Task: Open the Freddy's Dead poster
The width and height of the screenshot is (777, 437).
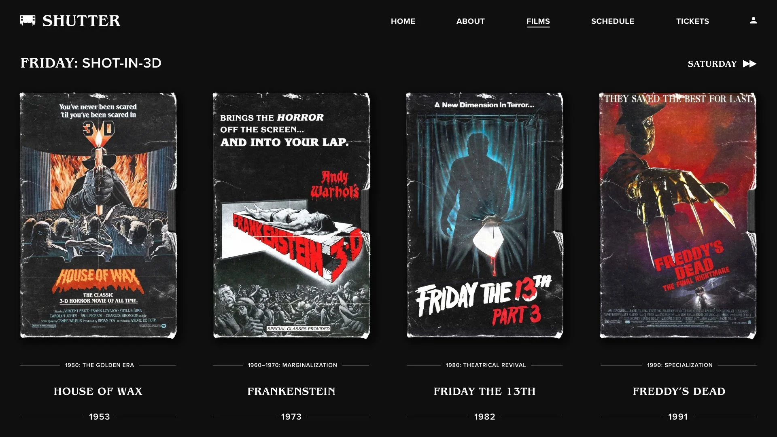Action: pyautogui.click(x=678, y=216)
